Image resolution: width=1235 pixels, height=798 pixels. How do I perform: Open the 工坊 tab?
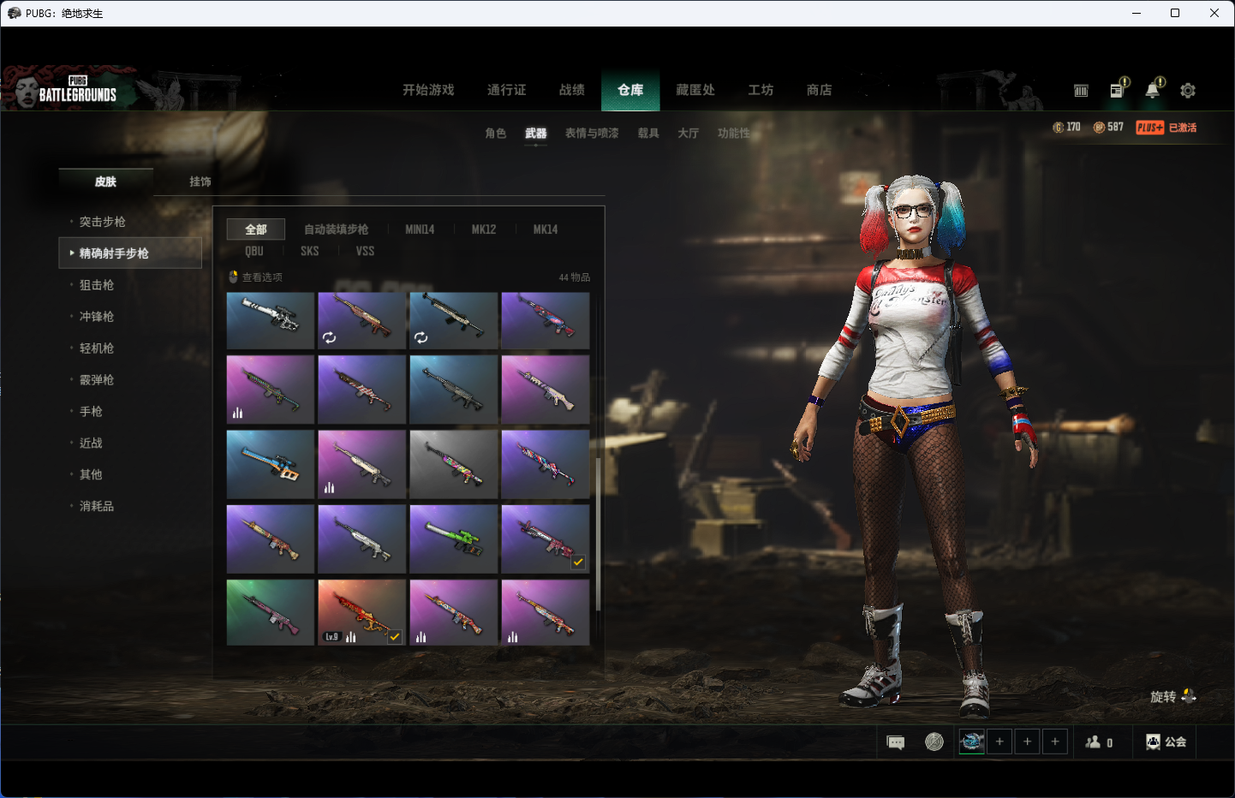click(x=761, y=90)
